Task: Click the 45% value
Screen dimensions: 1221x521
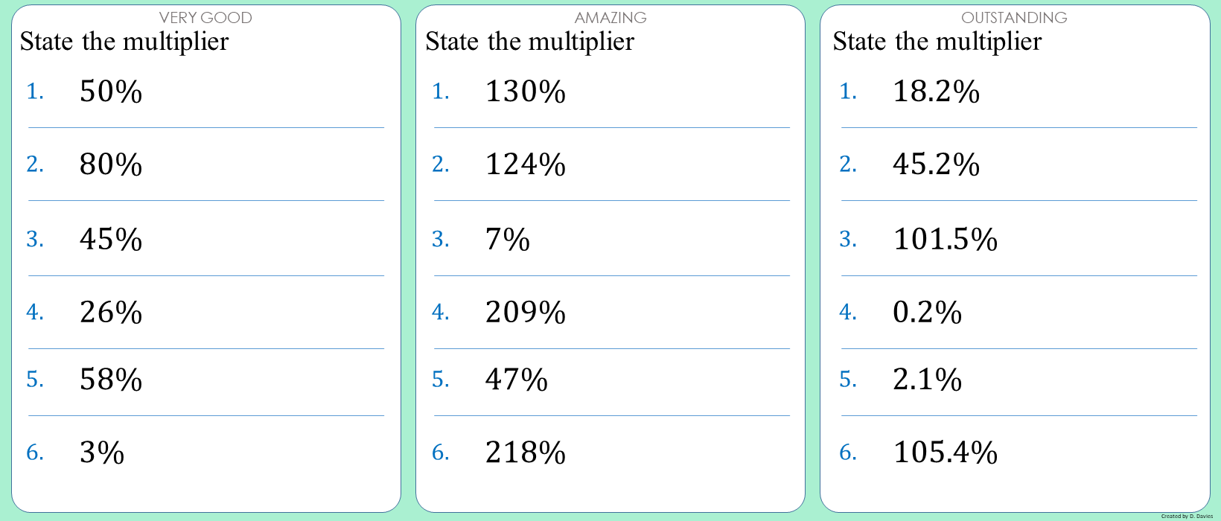Action: pyautogui.click(x=111, y=240)
